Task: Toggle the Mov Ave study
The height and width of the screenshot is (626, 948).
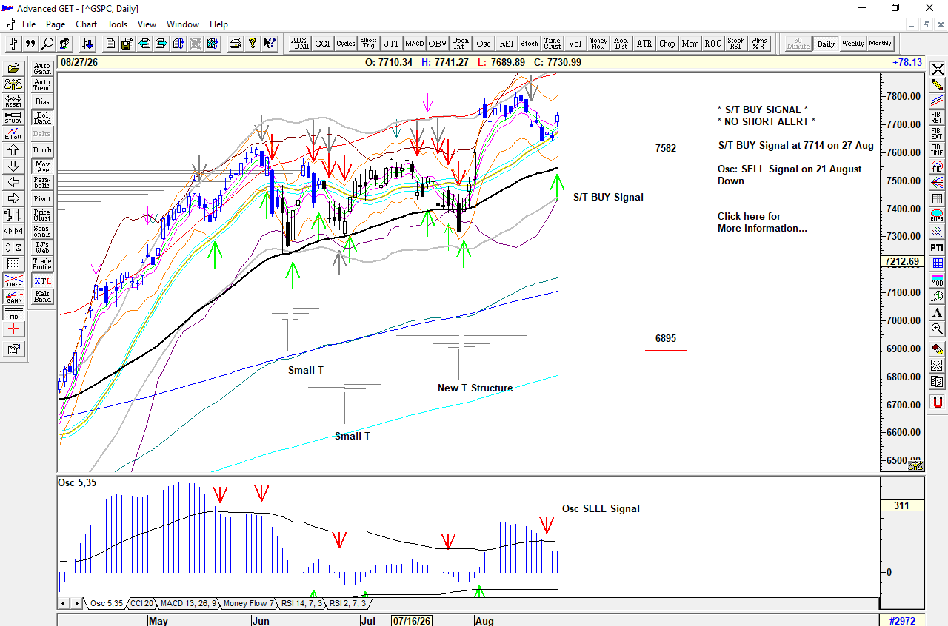Action: coord(42,167)
